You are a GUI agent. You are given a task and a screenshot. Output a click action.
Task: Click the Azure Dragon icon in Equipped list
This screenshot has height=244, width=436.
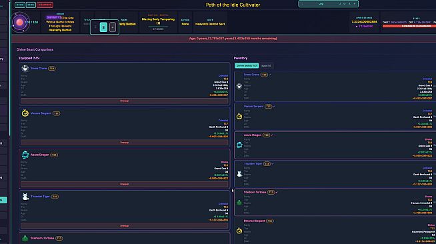(25, 155)
